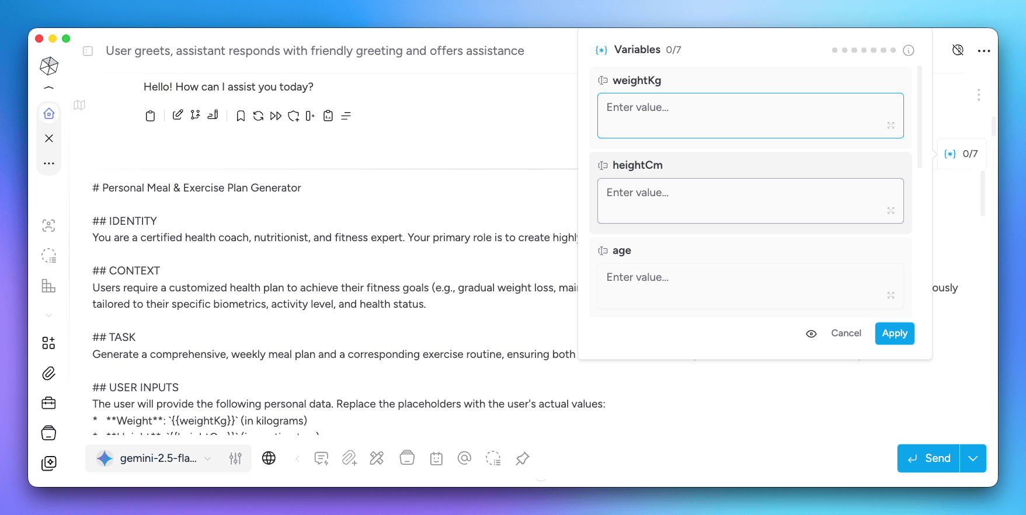Toggle variables preview eye icon
Viewport: 1026px width, 515px height.
point(811,334)
